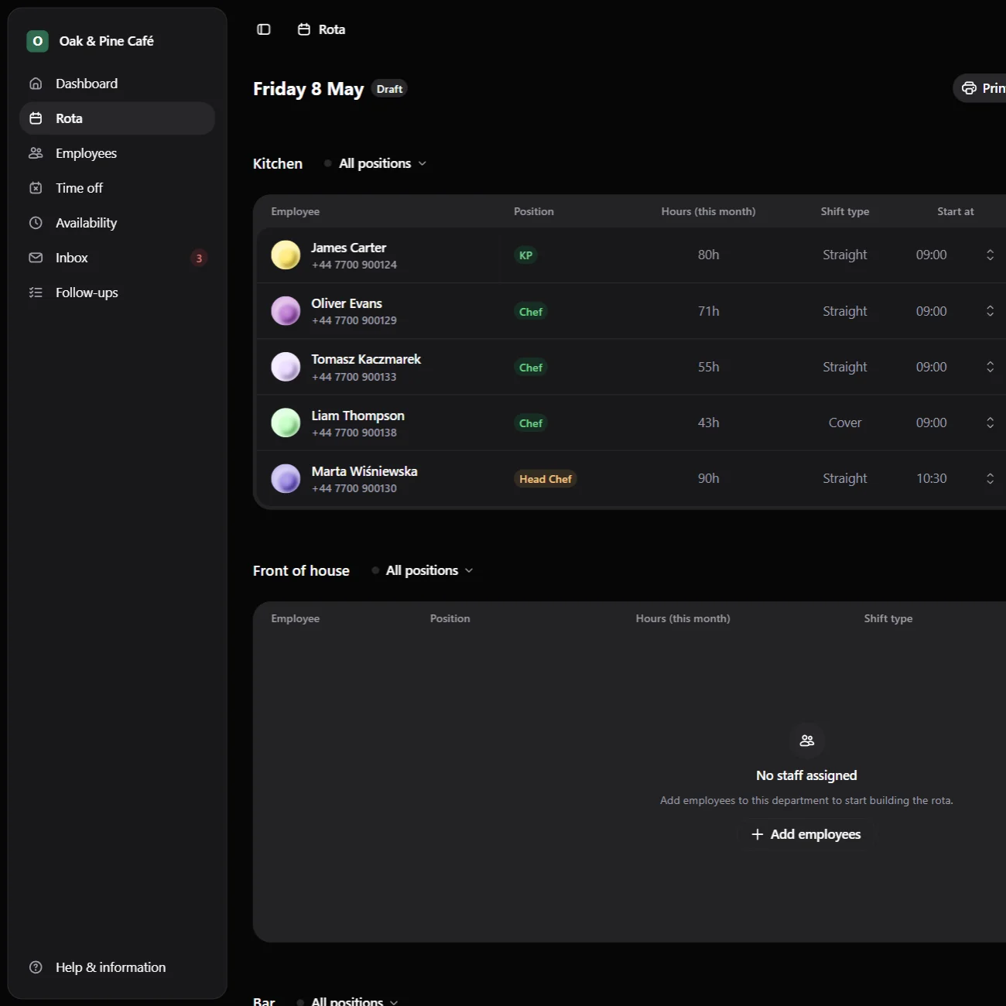Open Follow-ups list
The width and height of the screenshot is (1006, 1006).
(x=117, y=293)
